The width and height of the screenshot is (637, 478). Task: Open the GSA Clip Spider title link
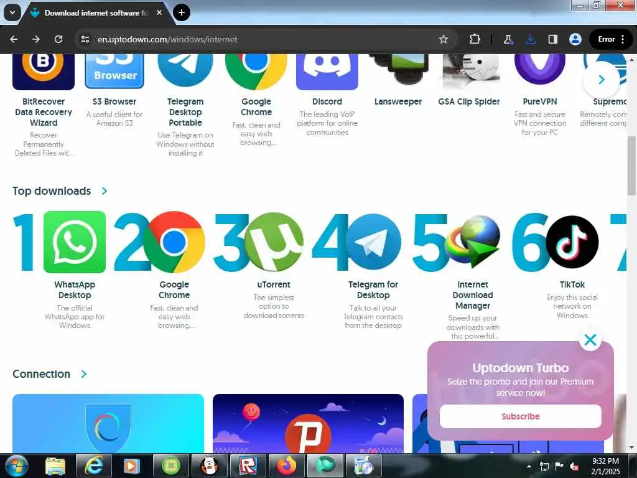click(469, 101)
